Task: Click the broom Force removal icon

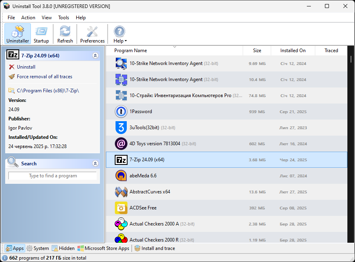Action: [x=12, y=77]
